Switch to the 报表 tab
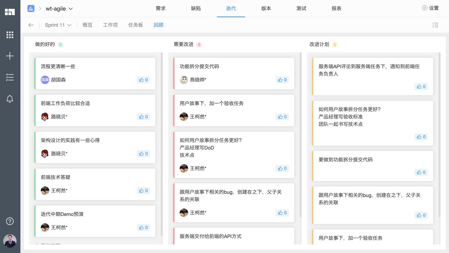The image size is (449, 253). pyautogui.click(x=336, y=8)
